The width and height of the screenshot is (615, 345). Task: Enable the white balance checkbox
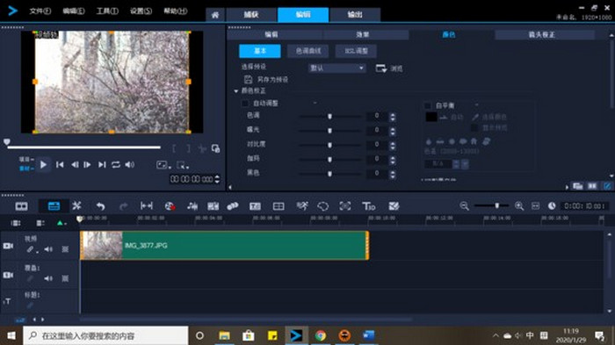click(428, 105)
